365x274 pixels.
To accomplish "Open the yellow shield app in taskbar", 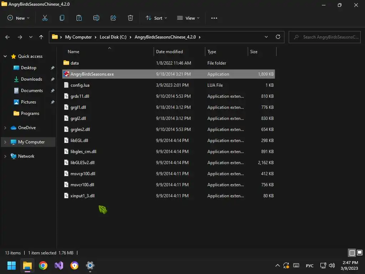I will [74, 265].
